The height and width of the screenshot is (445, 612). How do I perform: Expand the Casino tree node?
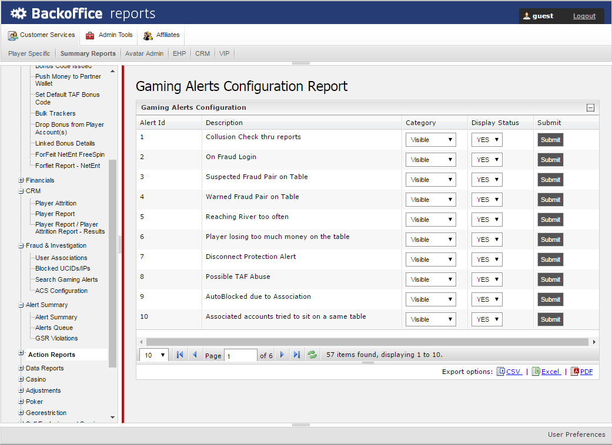(x=22, y=379)
